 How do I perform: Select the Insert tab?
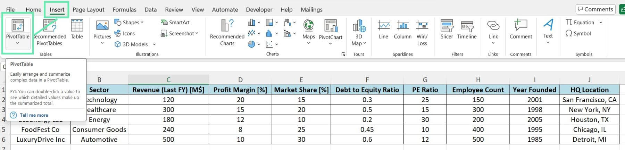(x=57, y=9)
